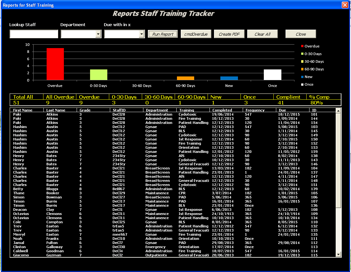Expand the 'Due with in x' dropdown
This screenshot has width=351, height=272.
(x=142, y=34)
